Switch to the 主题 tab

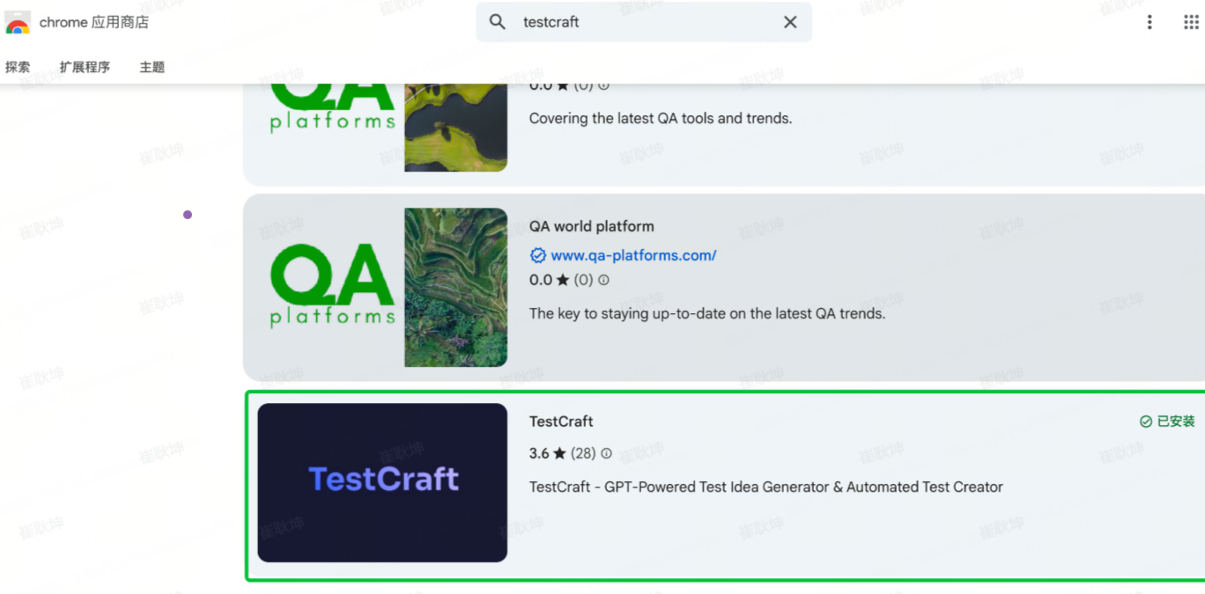(152, 66)
